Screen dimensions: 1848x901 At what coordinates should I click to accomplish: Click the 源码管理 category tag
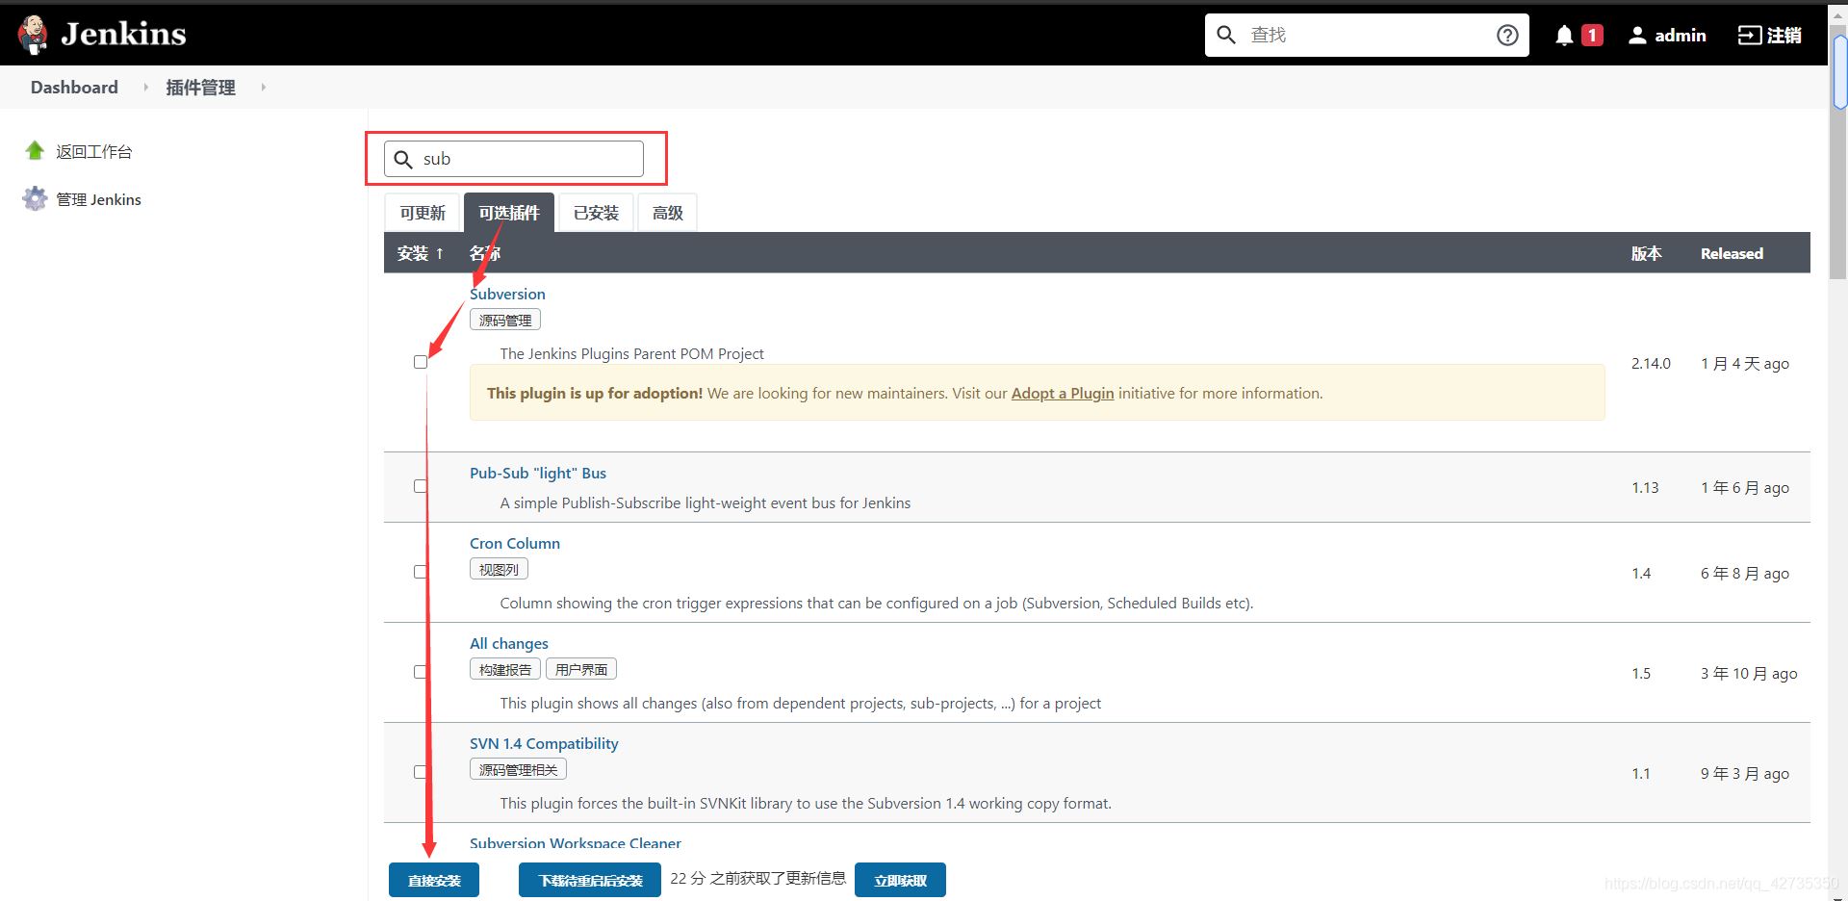[x=505, y=320]
